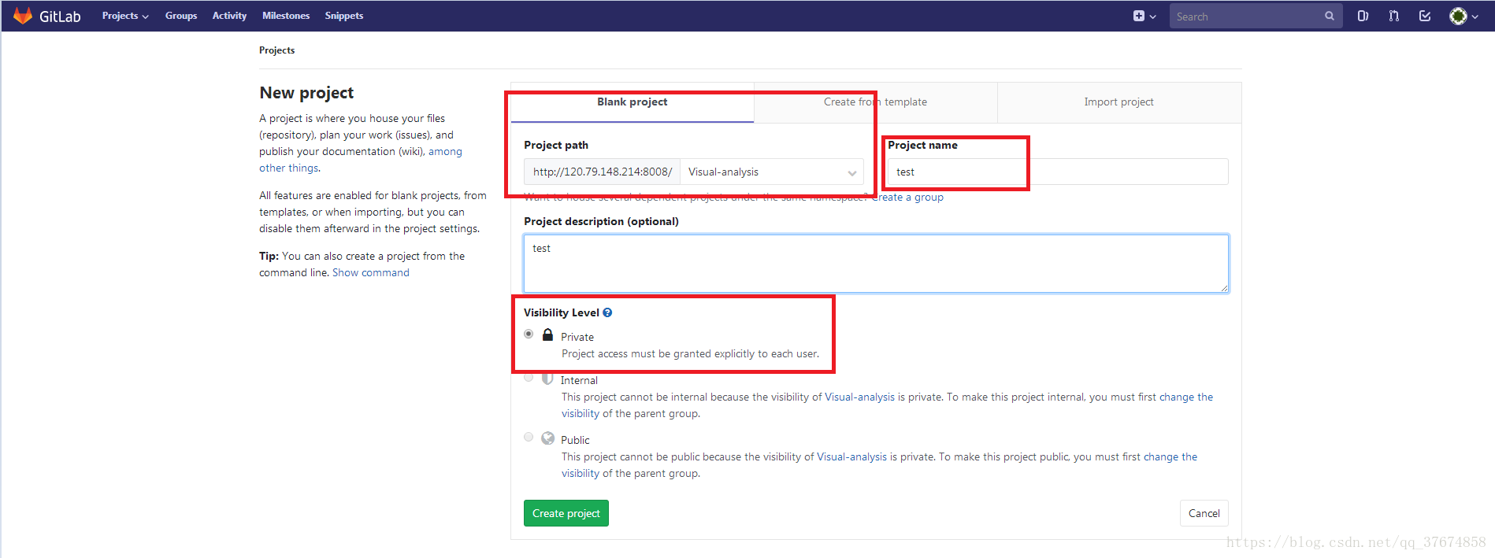Click the 'Internal' visibility label
The height and width of the screenshot is (558, 1495).
(x=579, y=380)
